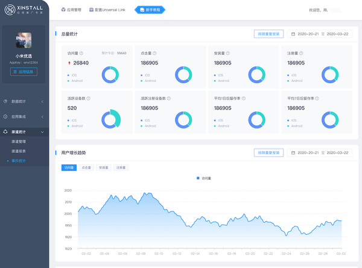The height and width of the screenshot is (268, 362).
Task: Click the 应用信息 button under 小米优选
Action: click(24, 72)
